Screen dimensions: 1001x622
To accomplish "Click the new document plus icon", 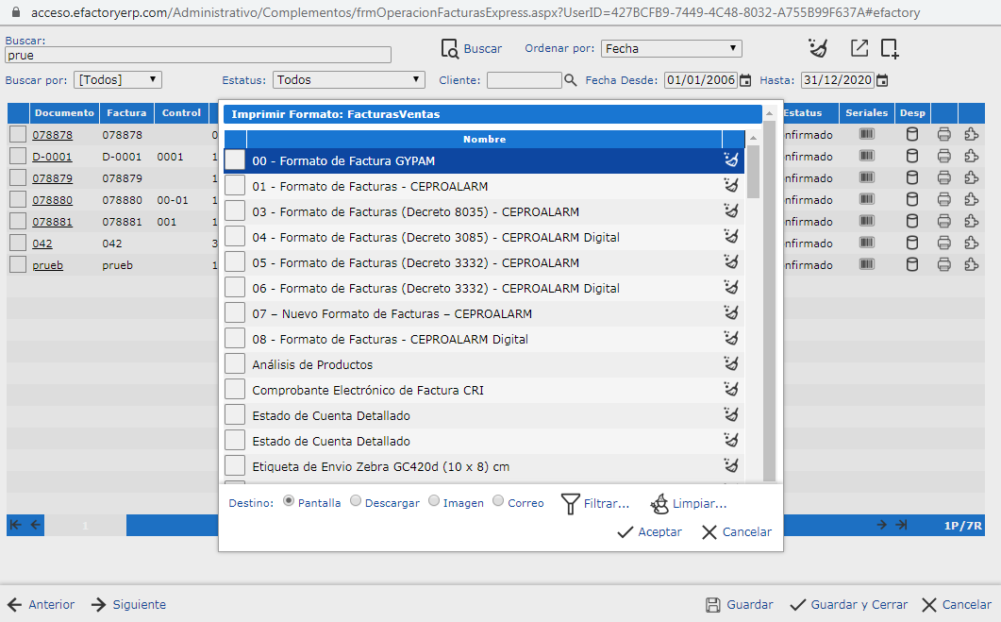I will [x=890, y=48].
